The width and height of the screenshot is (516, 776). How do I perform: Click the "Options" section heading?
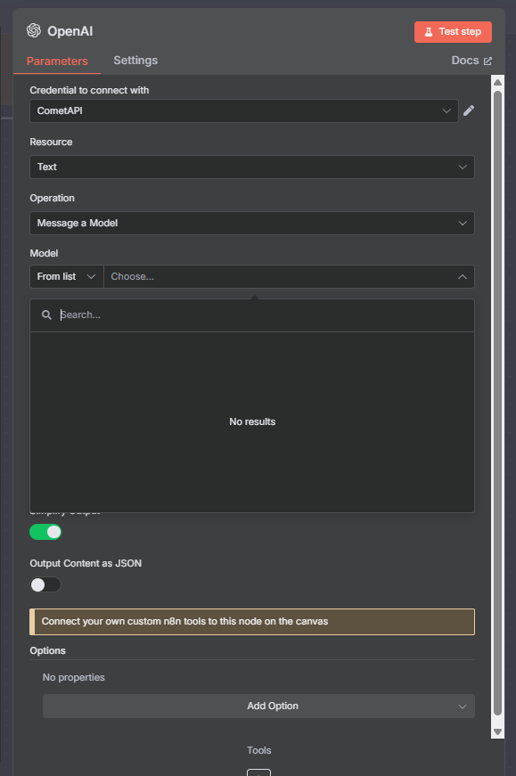click(47, 650)
